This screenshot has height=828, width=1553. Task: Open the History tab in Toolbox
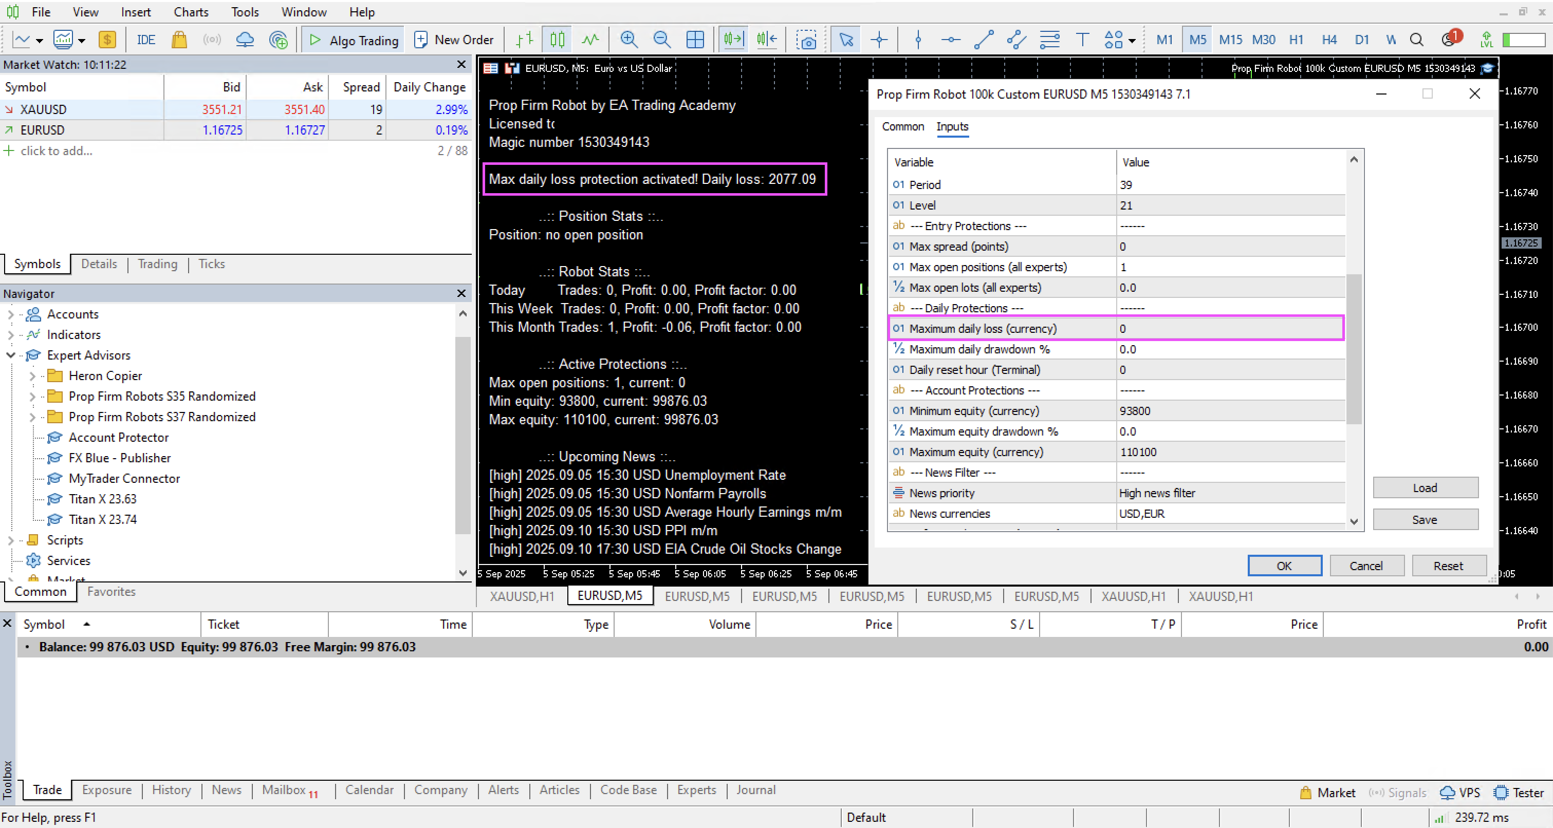pyautogui.click(x=171, y=790)
